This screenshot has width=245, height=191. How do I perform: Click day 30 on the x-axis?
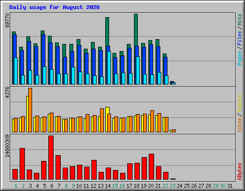pos(223,186)
